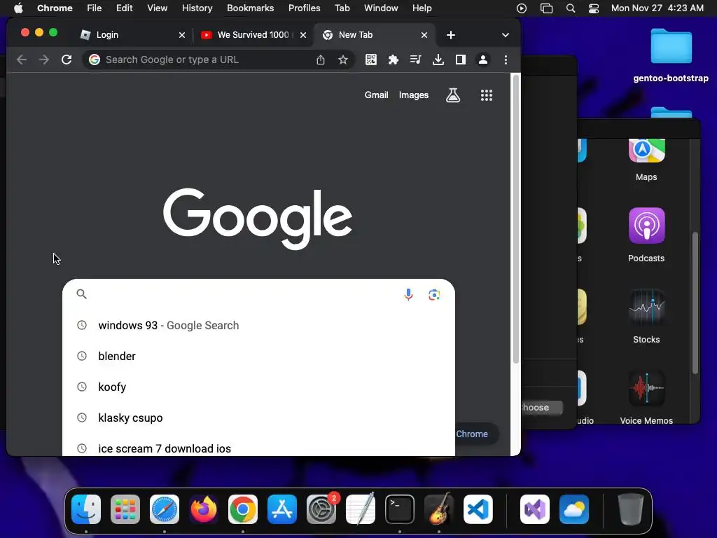The height and width of the screenshot is (538, 717).
Task: Open Terminal from the Dock
Action: (400, 509)
